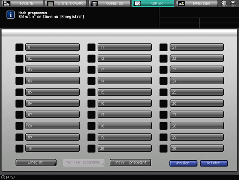Click the speaker sound icon
This screenshot has height=180, width=239.
click(x=224, y=3)
